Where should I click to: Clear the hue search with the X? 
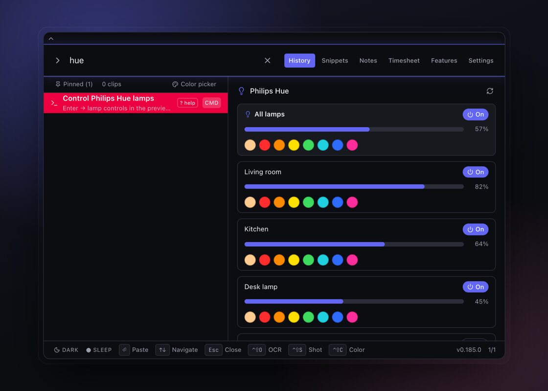pyautogui.click(x=267, y=61)
